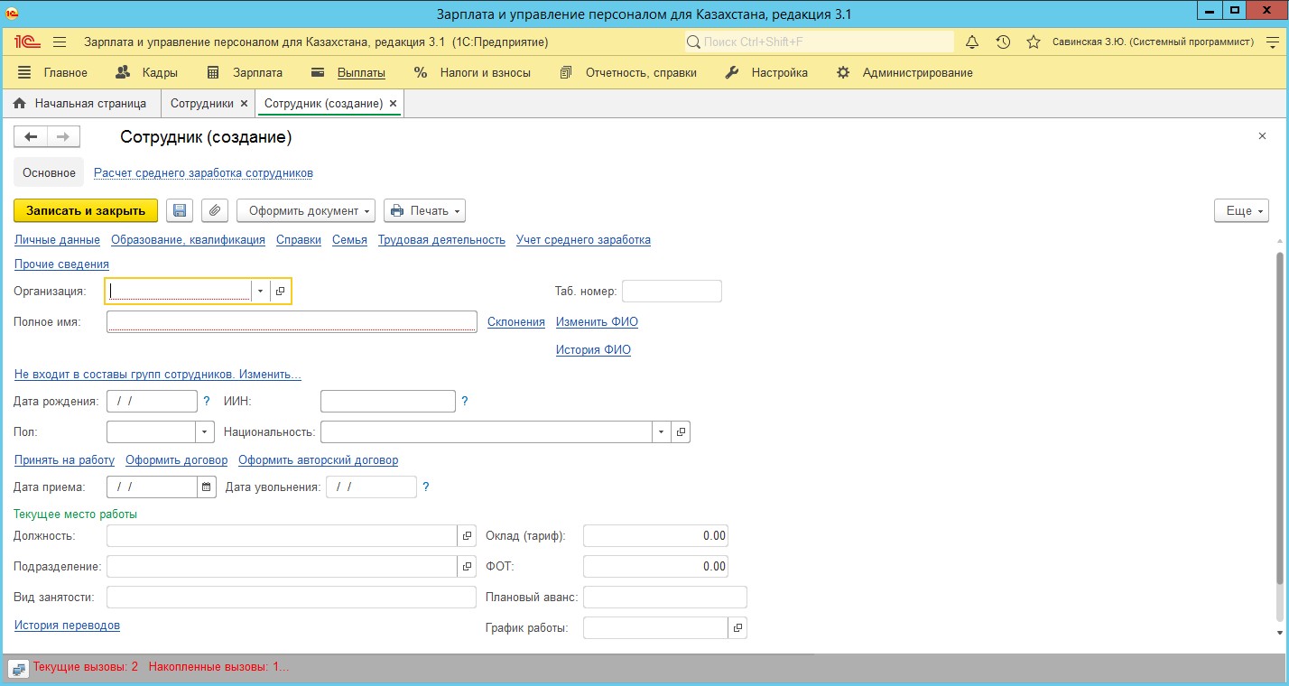Click into the ИИН input field
The width and height of the screenshot is (1289, 686).
[388, 402]
